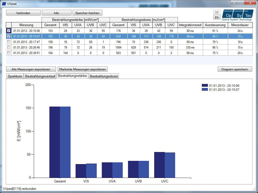Viewport: 258px width, 193px height.
Task: Click the 746 total dose cell
Action: click(118, 42)
